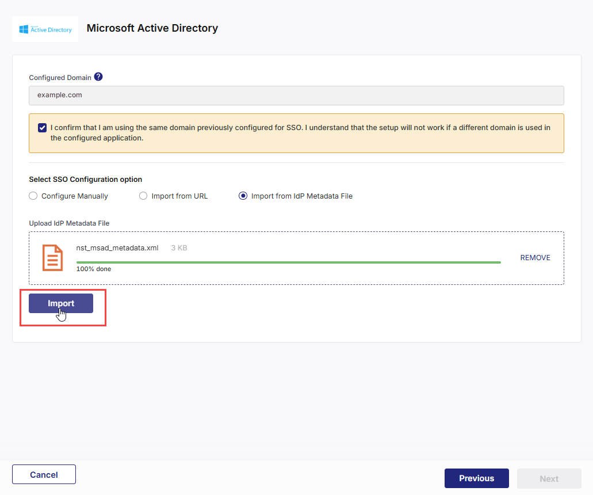Select the Import from IdP Metadata File option
Screen dimensions: 593x495
coord(242,196)
